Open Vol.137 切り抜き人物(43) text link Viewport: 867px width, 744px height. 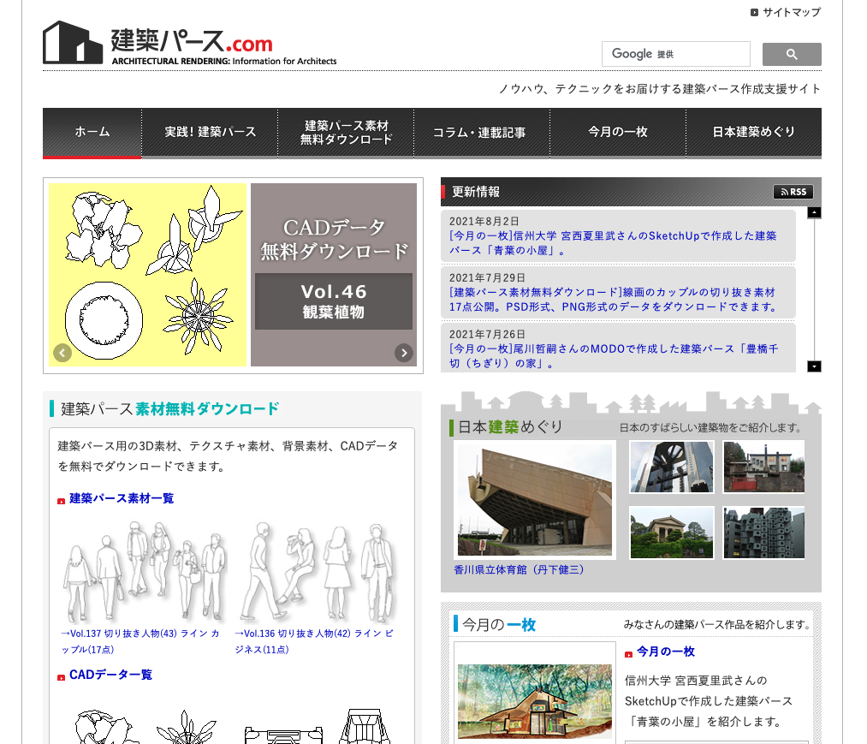click(x=140, y=641)
